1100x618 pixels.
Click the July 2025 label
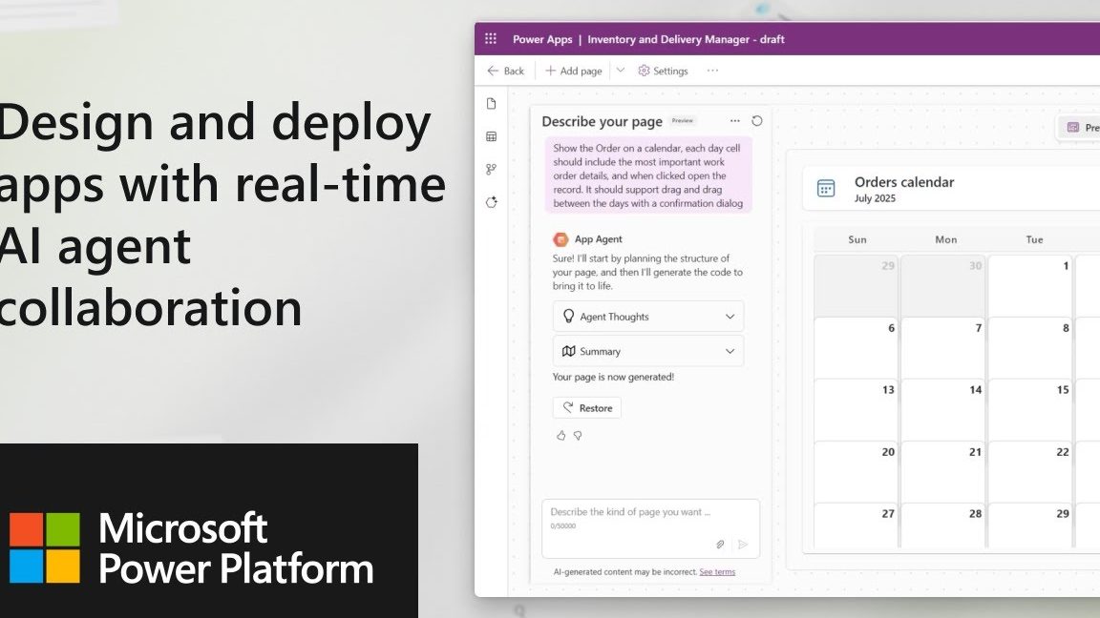875,198
